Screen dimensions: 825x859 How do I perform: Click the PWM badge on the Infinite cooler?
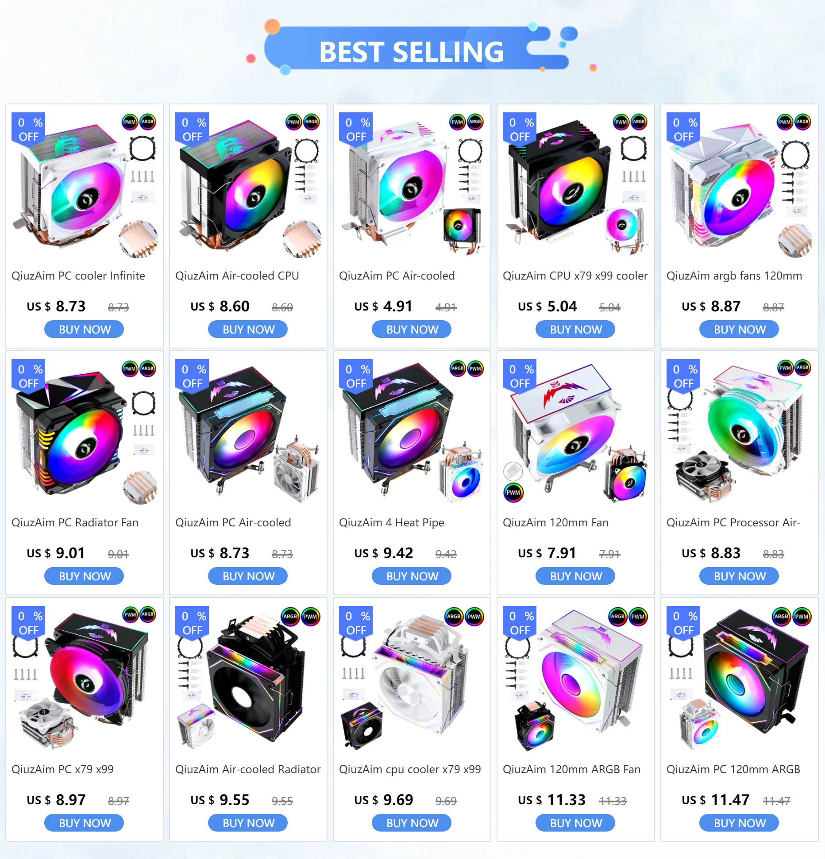130,122
